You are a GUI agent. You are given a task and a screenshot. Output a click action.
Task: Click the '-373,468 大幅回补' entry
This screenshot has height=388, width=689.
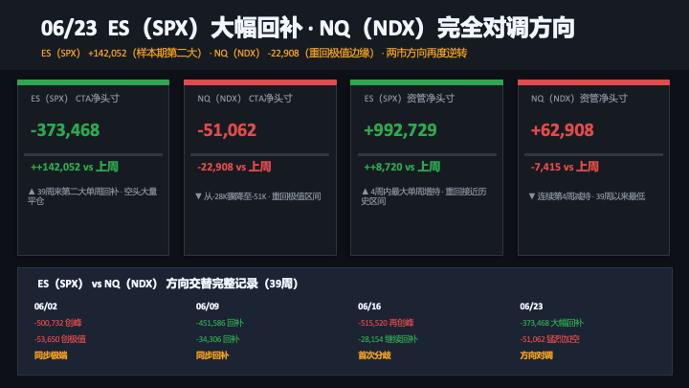pyautogui.click(x=552, y=323)
